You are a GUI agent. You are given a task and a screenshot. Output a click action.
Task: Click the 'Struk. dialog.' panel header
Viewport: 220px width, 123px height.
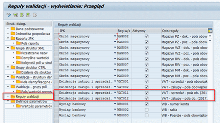click(x=28, y=24)
